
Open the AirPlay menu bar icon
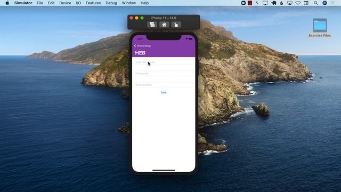pyautogui.click(x=290, y=3)
